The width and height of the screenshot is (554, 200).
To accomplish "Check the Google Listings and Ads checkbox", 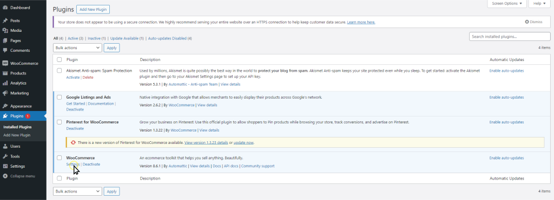I will pyautogui.click(x=60, y=97).
